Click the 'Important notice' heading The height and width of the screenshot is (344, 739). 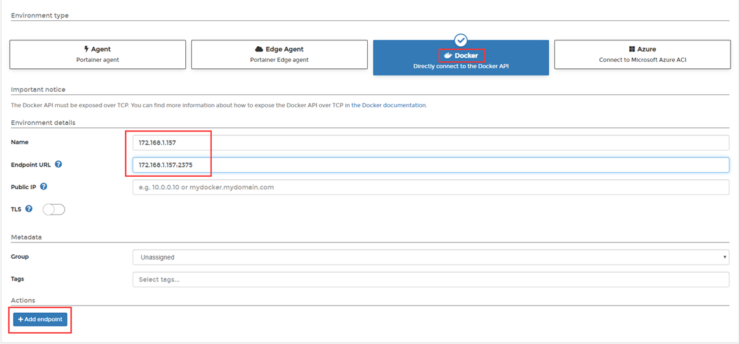point(38,89)
